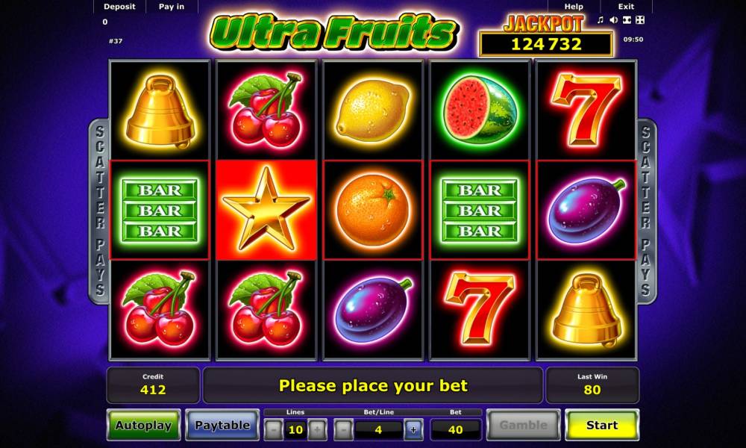
Task: Enable Autoplay mode
Action: click(144, 425)
